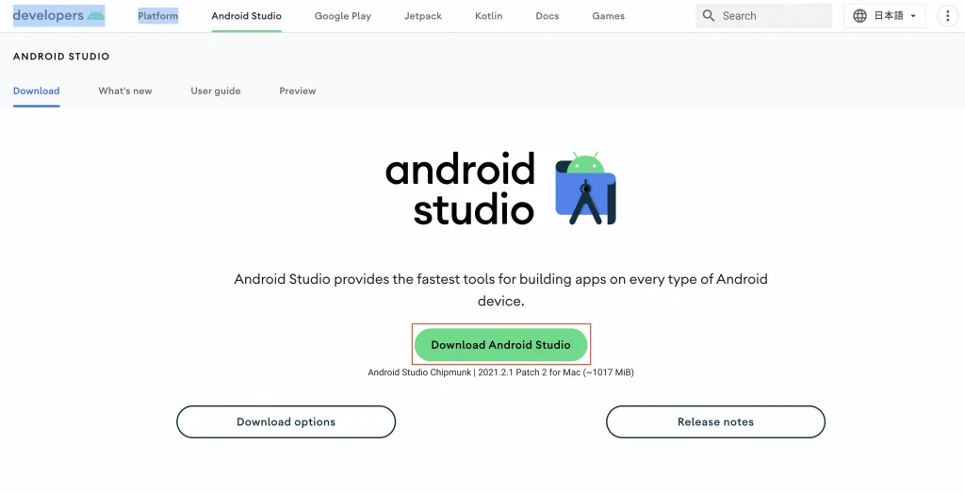This screenshot has height=494, width=965.
Task: Open the Platform nav item
Action: pos(157,16)
